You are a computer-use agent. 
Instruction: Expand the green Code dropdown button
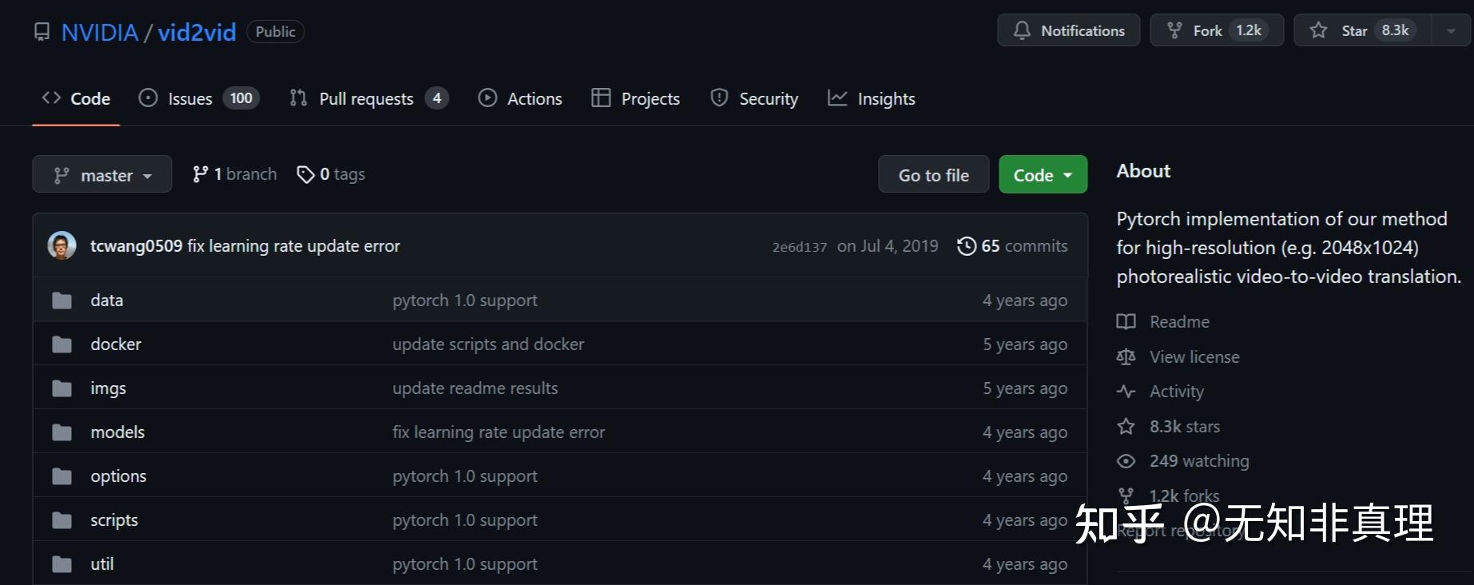coord(1043,175)
